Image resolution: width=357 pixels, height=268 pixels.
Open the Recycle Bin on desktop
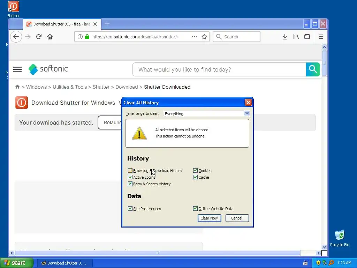pyautogui.click(x=340, y=238)
